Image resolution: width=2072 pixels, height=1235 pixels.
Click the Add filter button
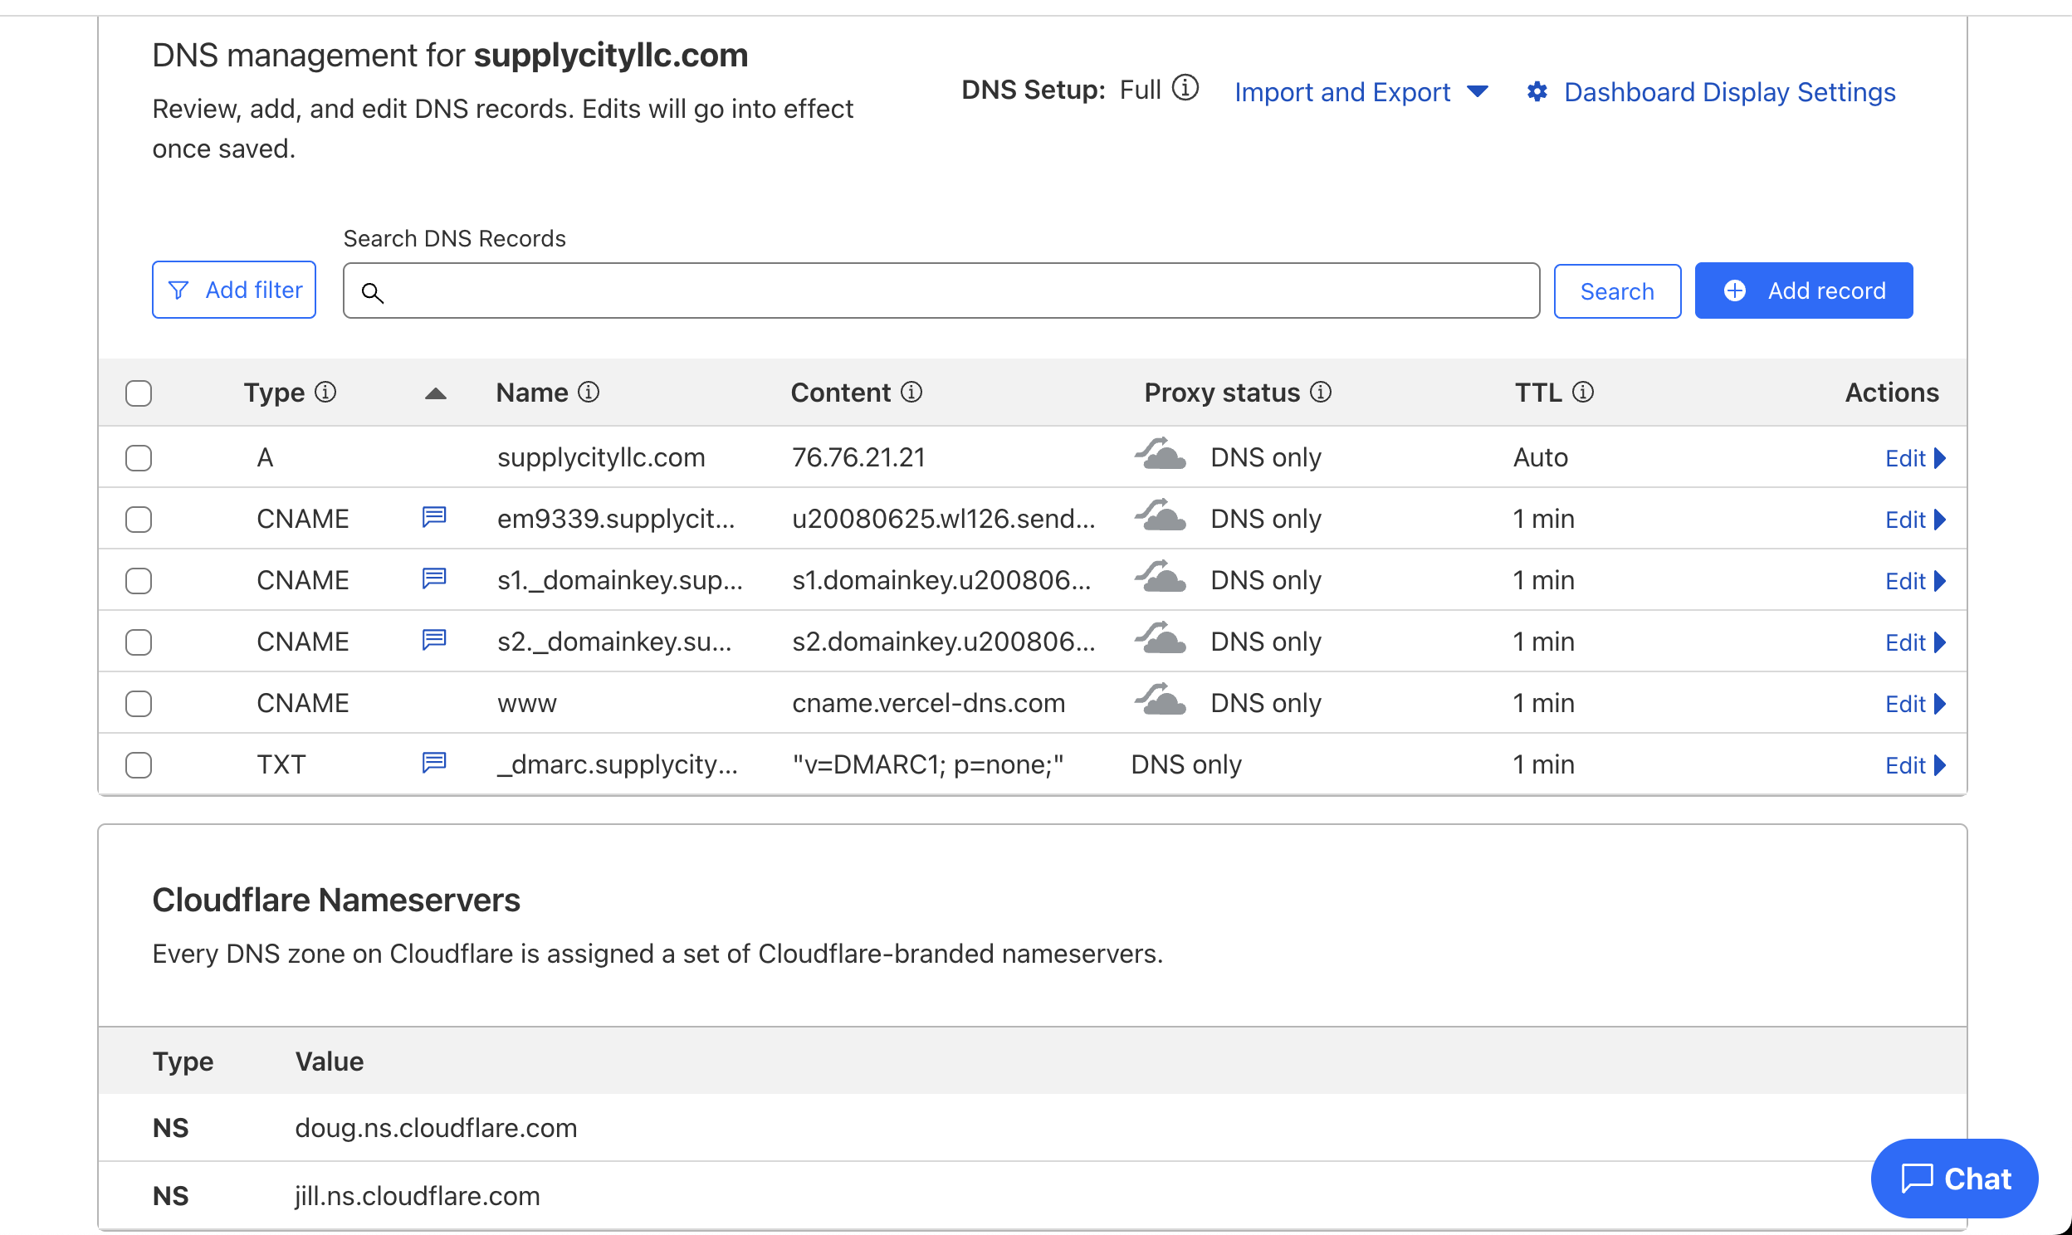234,290
